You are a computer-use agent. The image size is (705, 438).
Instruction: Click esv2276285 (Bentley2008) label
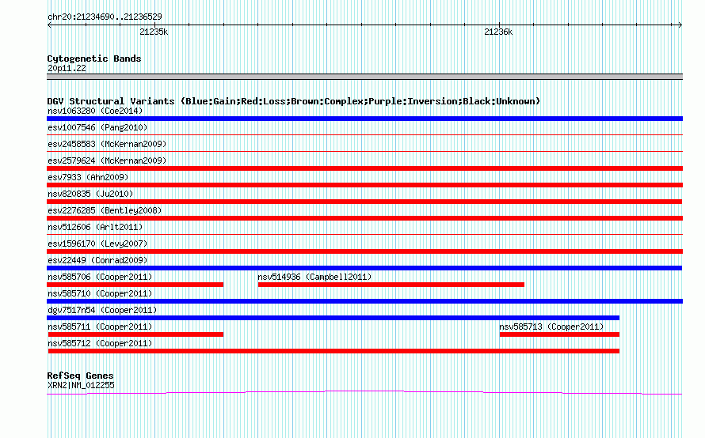[105, 210]
